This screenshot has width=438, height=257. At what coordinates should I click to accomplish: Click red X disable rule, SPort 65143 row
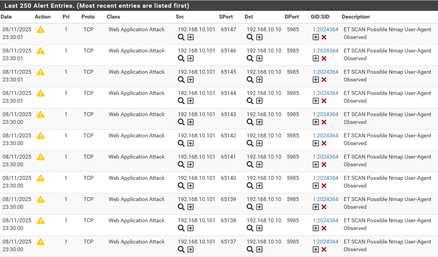[324, 122]
